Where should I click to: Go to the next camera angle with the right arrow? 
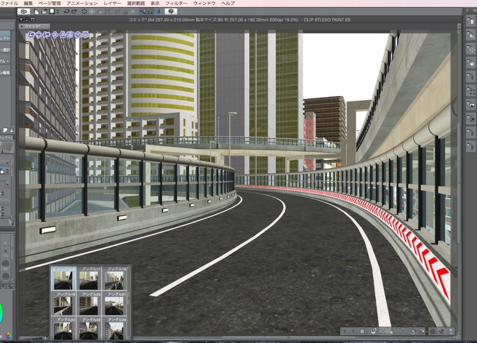[354, 330]
